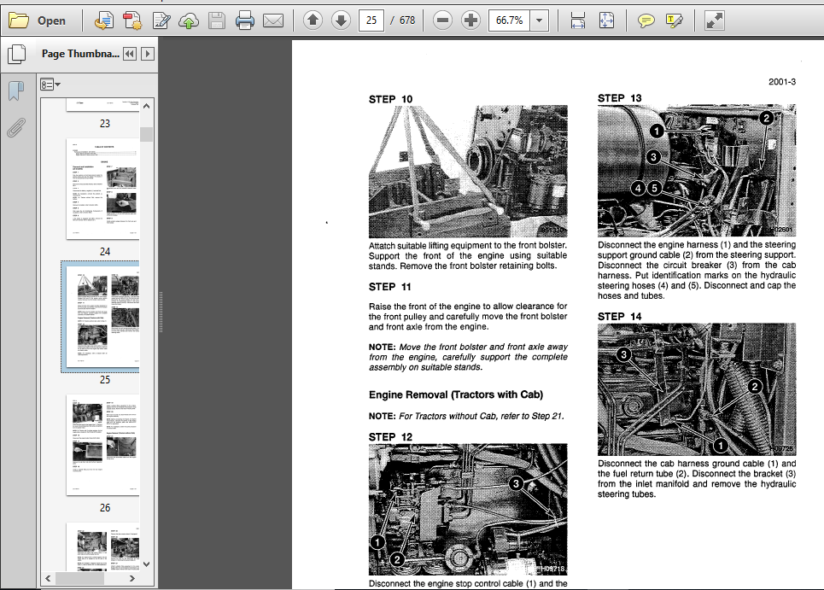824x590 pixels.
Task: Click the thumbnail vertical scrollbar thumb
Action: [147, 135]
